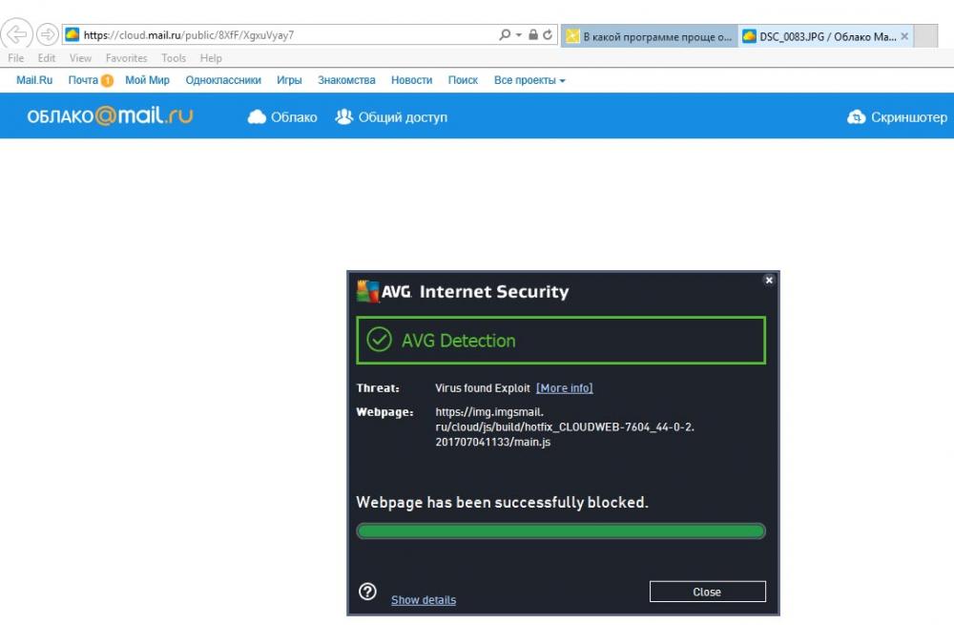Click the green AVG Detection checkmark icon
This screenshot has height=625, width=954.
pos(379,340)
